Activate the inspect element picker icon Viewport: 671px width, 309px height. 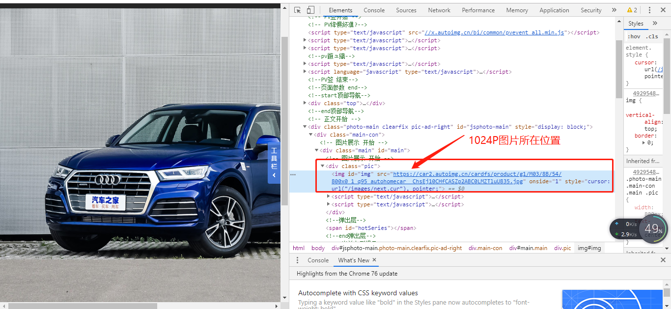pos(298,10)
